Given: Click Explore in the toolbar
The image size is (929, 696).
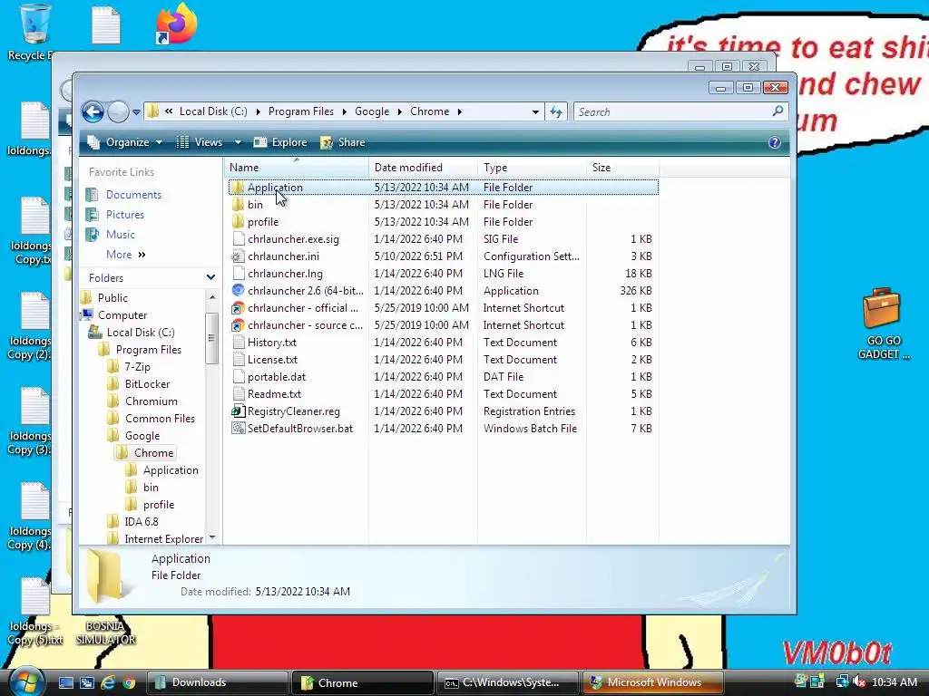Looking at the screenshot, I should 281,142.
